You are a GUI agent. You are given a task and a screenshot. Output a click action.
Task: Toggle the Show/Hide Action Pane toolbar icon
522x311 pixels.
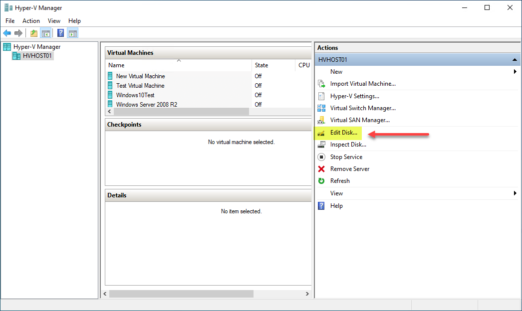click(72, 33)
